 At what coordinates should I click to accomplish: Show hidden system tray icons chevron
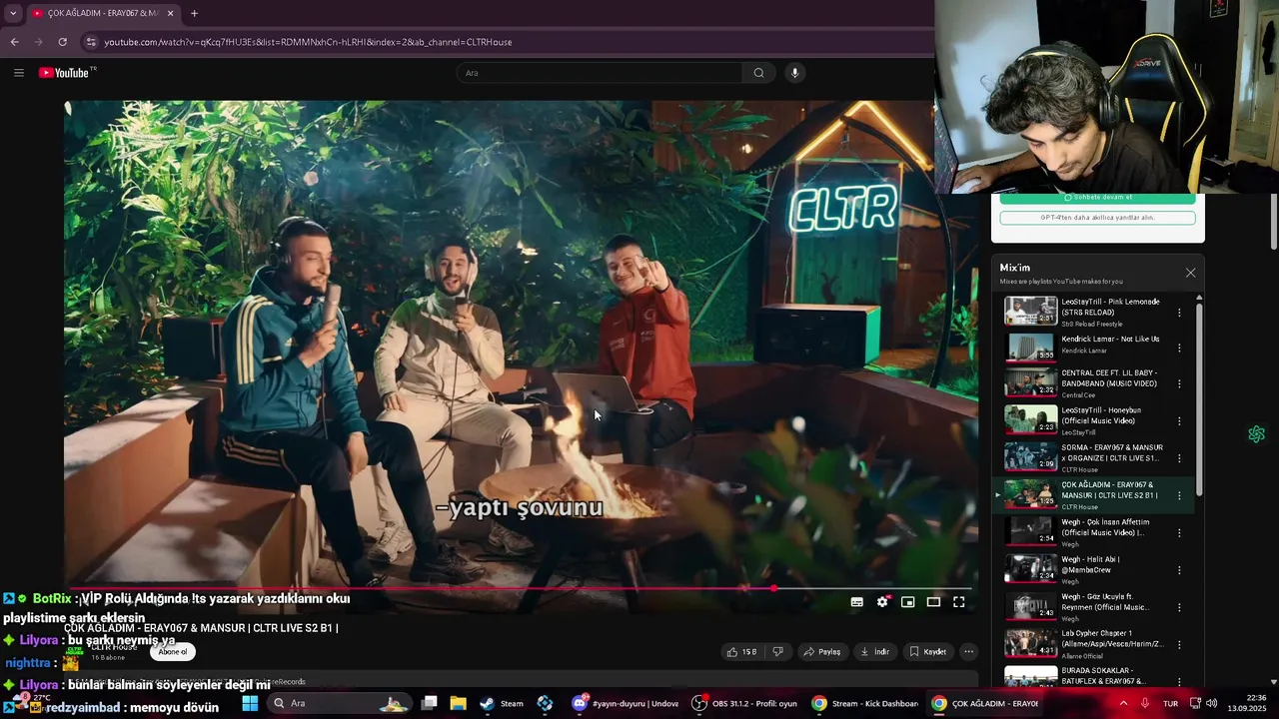[x=1123, y=703]
